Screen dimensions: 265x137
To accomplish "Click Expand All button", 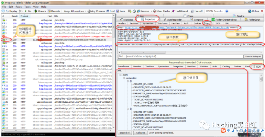I will (125, 133).
